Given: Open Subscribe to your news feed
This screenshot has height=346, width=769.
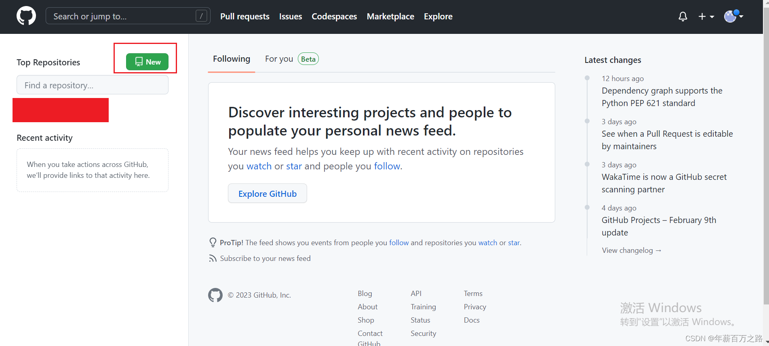Looking at the screenshot, I should coord(265,258).
